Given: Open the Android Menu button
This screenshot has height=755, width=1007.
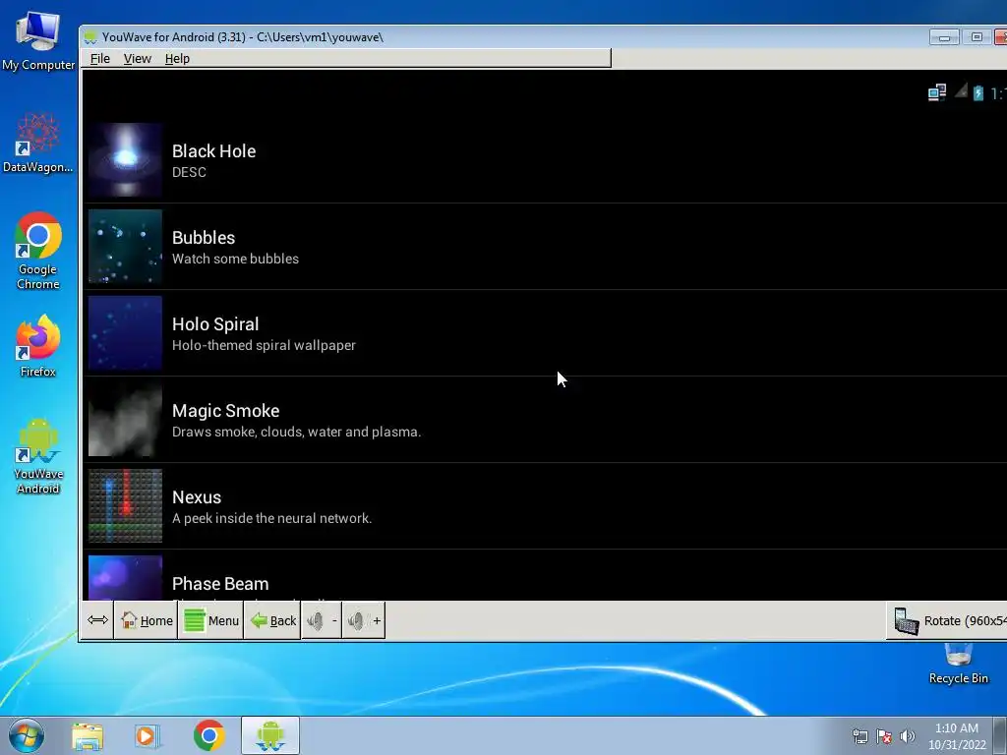Looking at the screenshot, I should pyautogui.click(x=210, y=620).
